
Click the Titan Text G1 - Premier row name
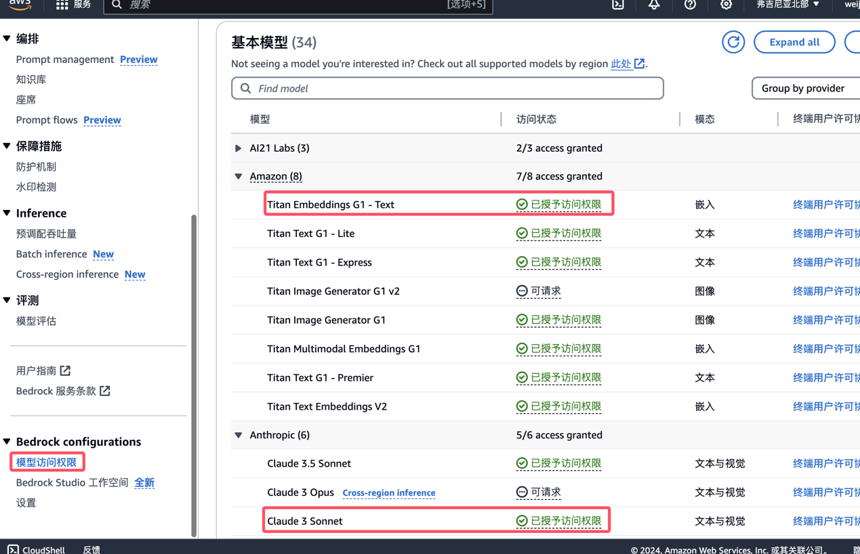tap(320, 378)
